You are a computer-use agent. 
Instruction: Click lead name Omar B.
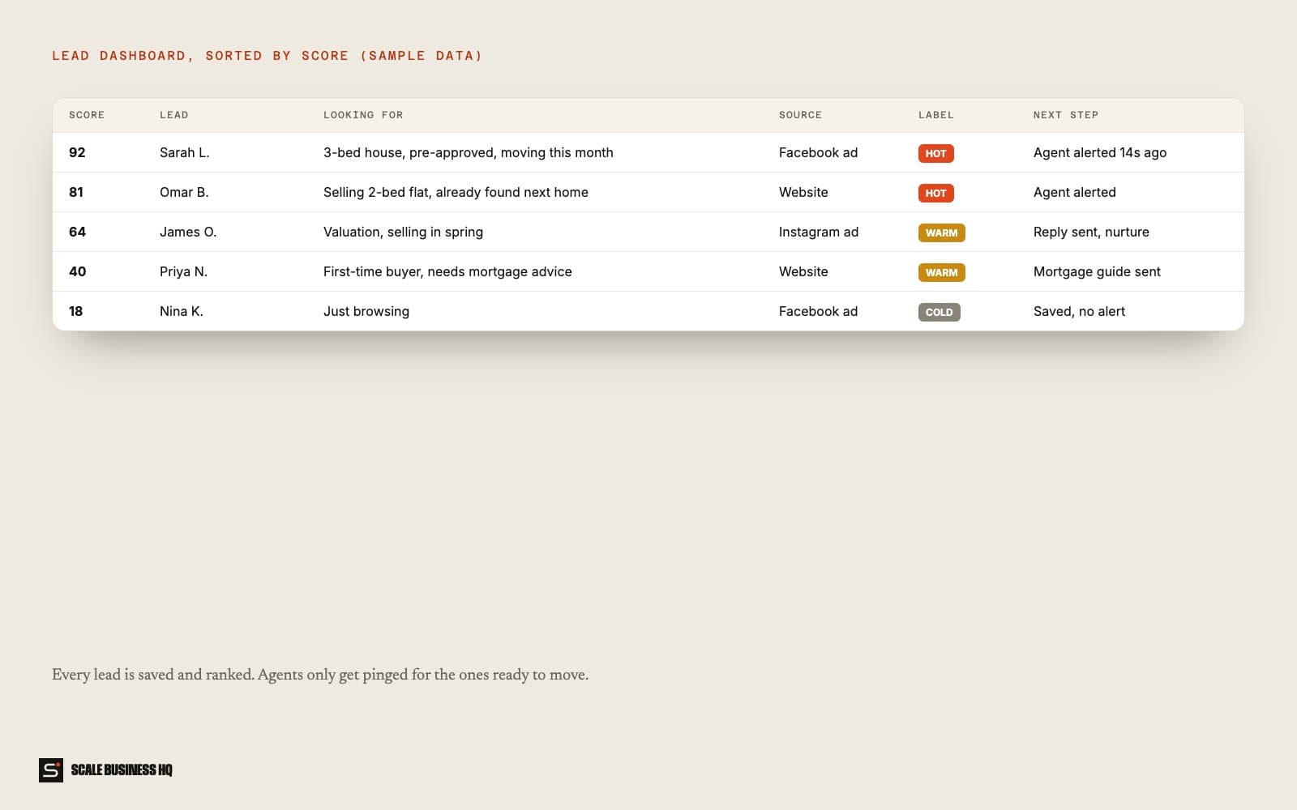pyautogui.click(x=184, y=192)
